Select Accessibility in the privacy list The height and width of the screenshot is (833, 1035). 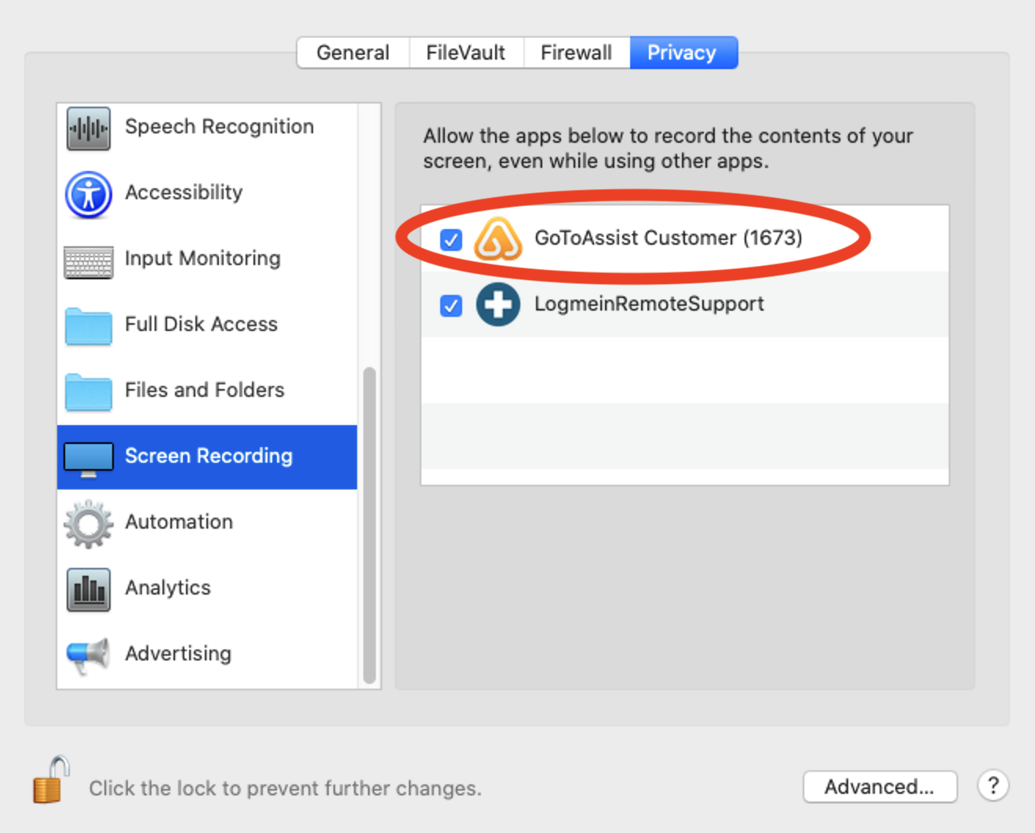tap(207, 193)
